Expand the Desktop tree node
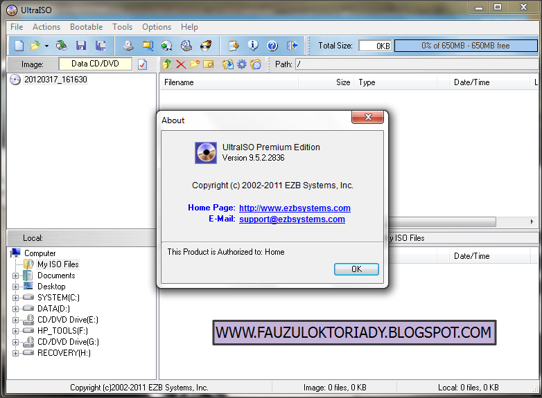Image resolution: width=542 pixels, height=398 pixels. pyautogui.click(x=15, y=287)
